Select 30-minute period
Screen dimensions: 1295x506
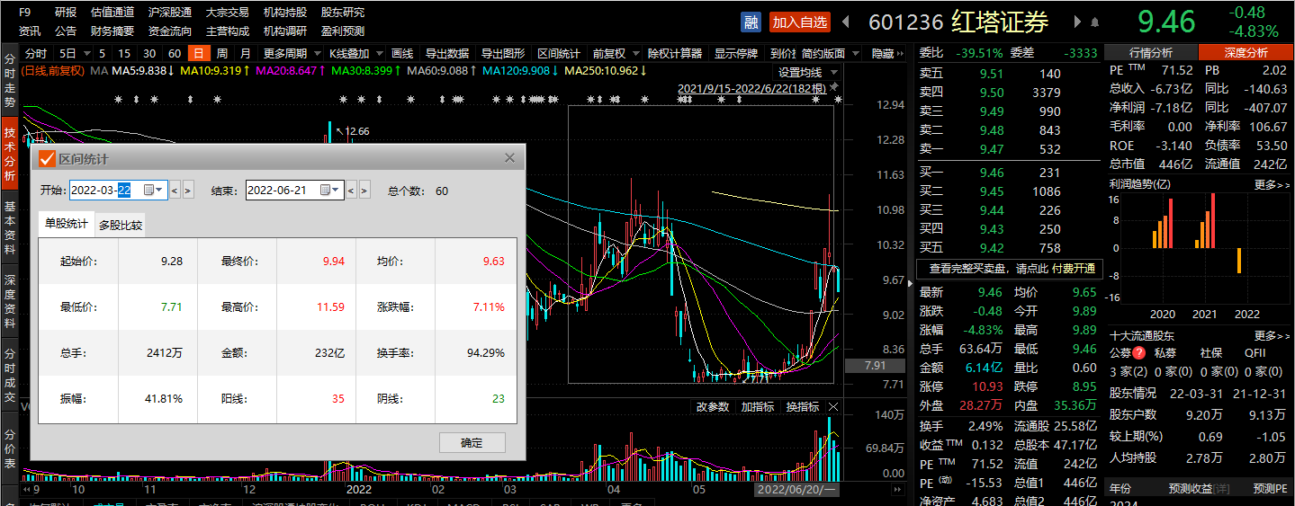[x=149, y=54]
